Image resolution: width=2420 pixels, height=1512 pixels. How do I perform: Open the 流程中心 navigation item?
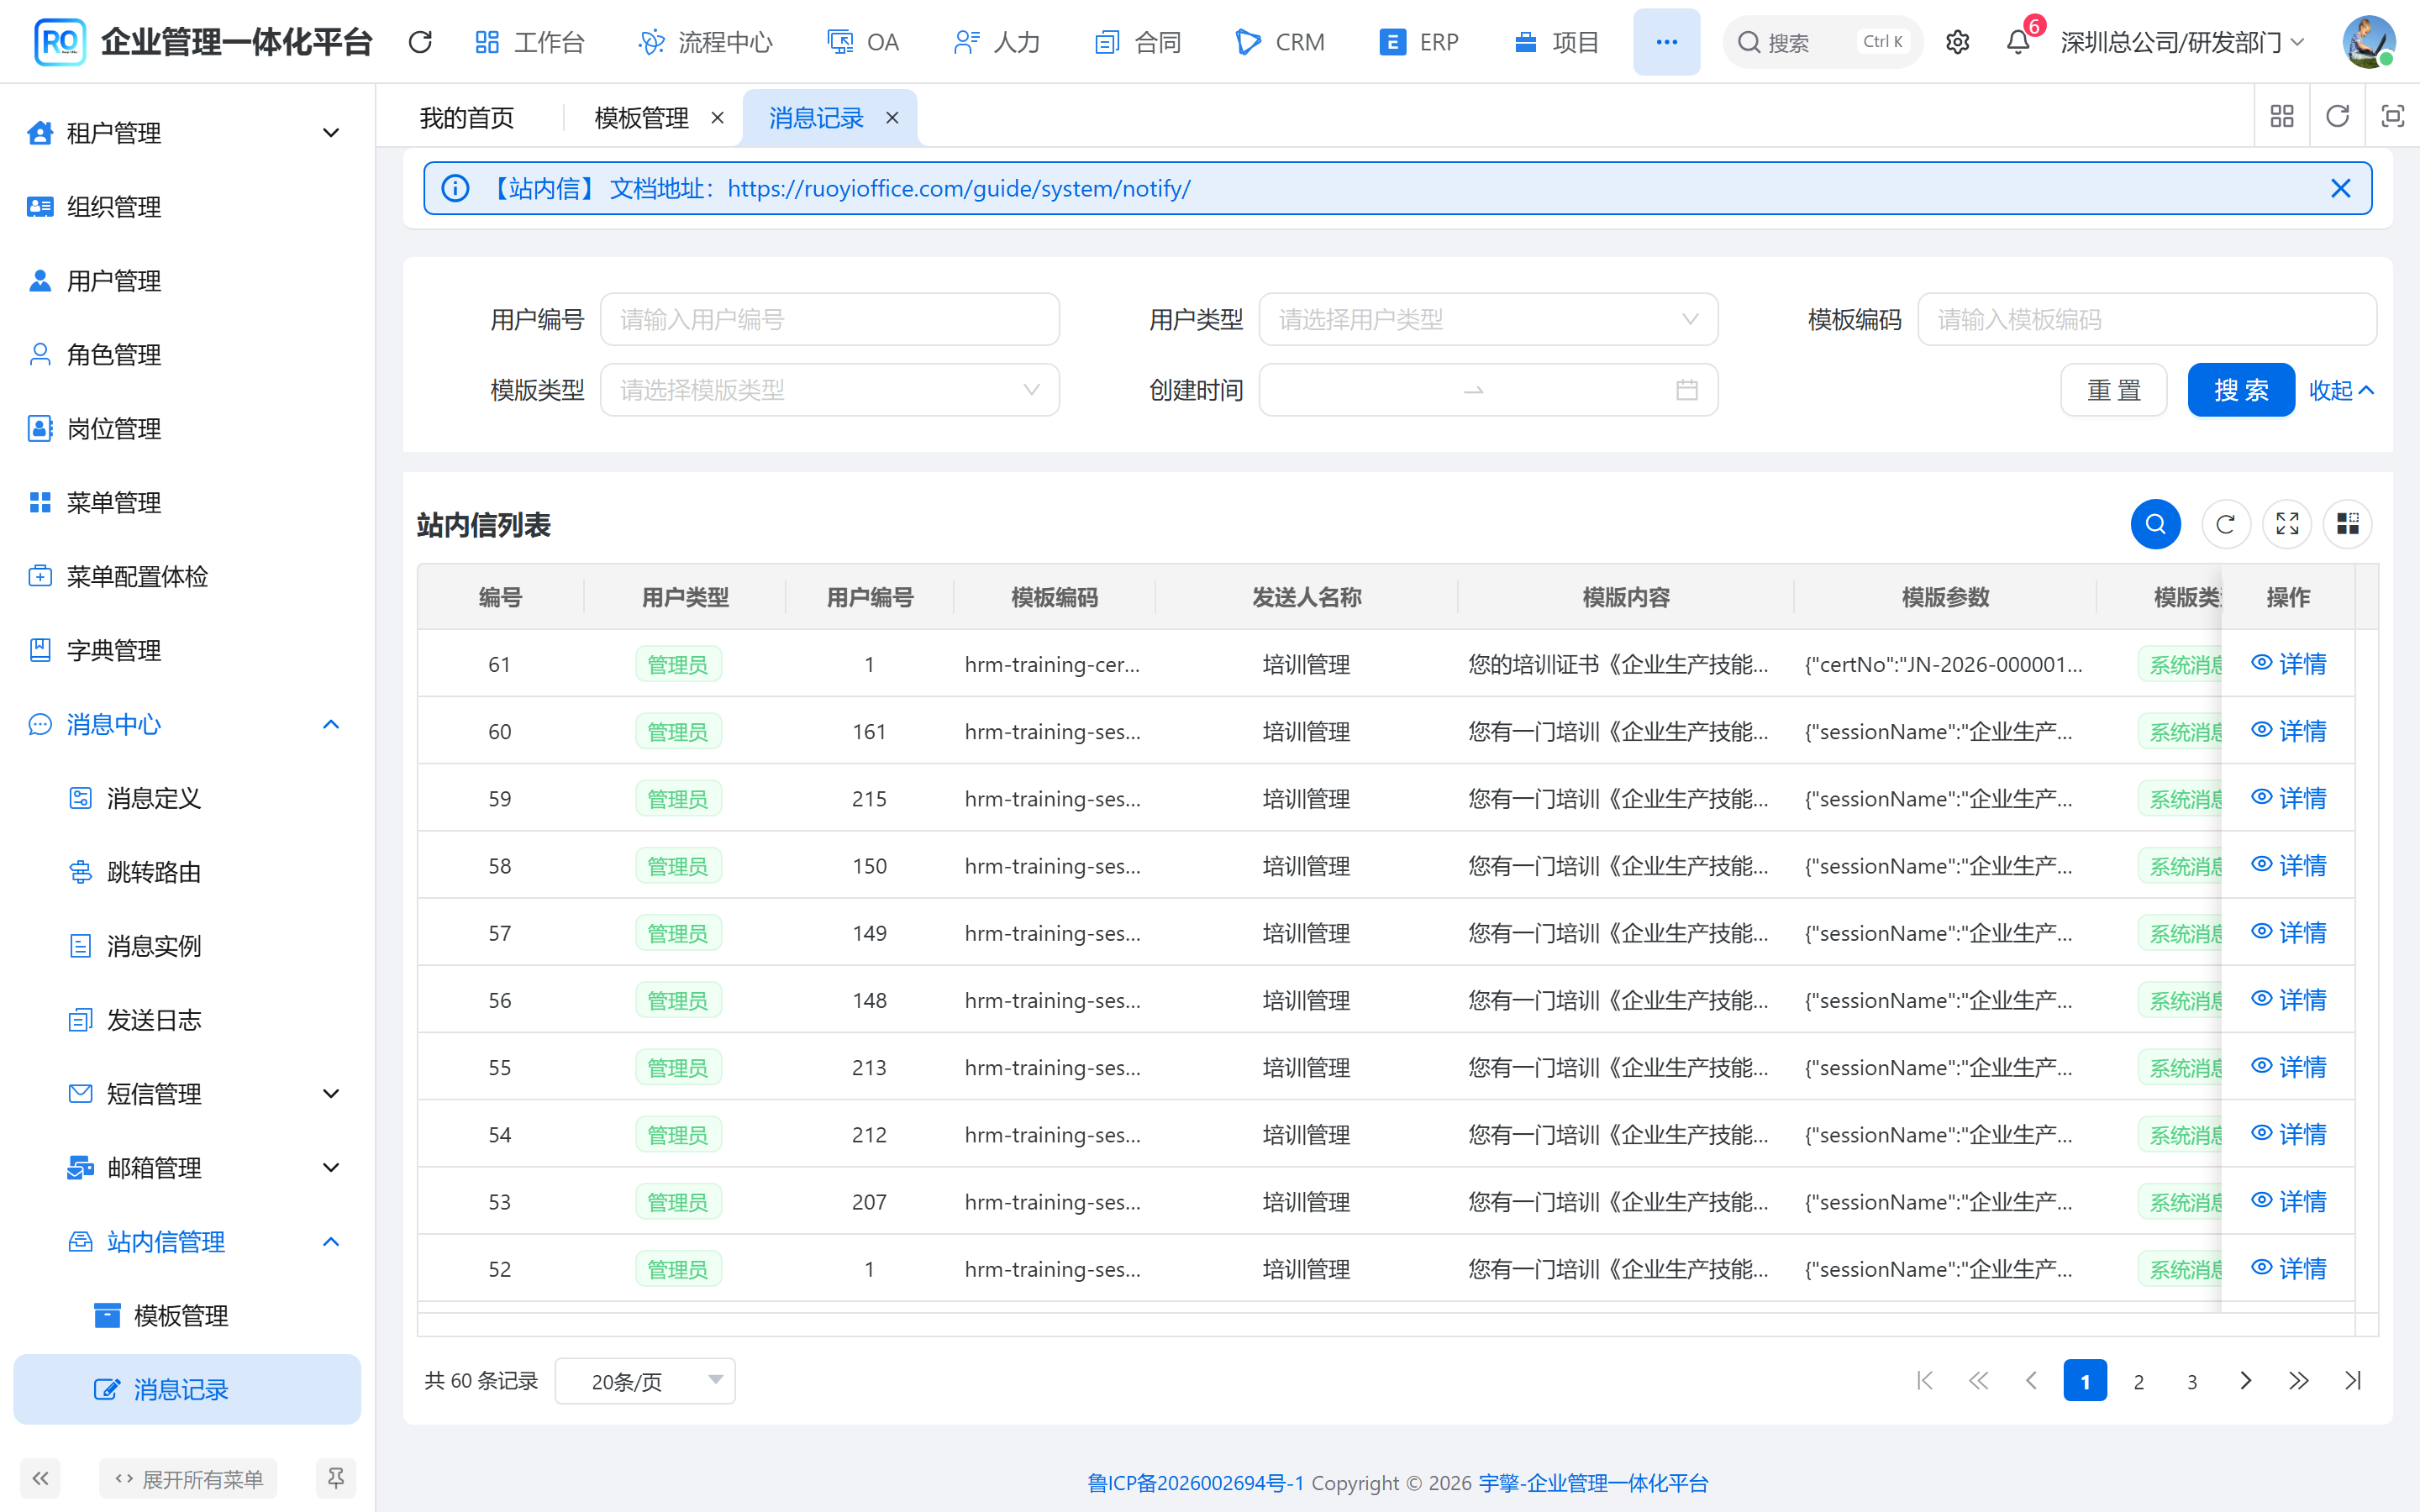[705, 42]
